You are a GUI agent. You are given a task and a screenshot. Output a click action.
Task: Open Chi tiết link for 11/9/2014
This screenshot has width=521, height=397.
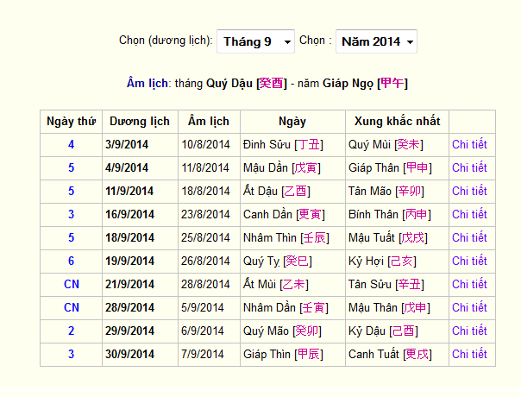pyautogui.click(x=469, y=192)
